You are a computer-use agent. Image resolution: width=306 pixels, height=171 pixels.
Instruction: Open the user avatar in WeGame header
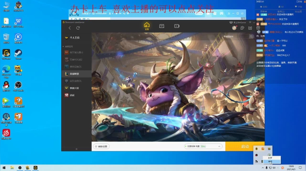point(234,28)
